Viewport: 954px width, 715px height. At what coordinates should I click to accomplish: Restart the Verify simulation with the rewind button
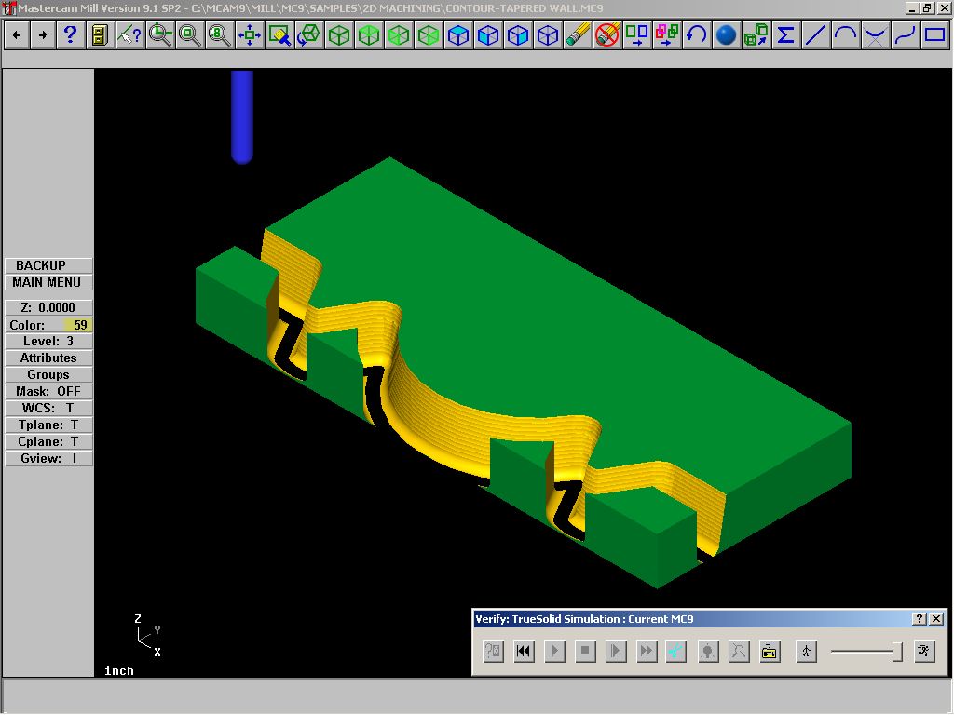click(x=524, y=652)
